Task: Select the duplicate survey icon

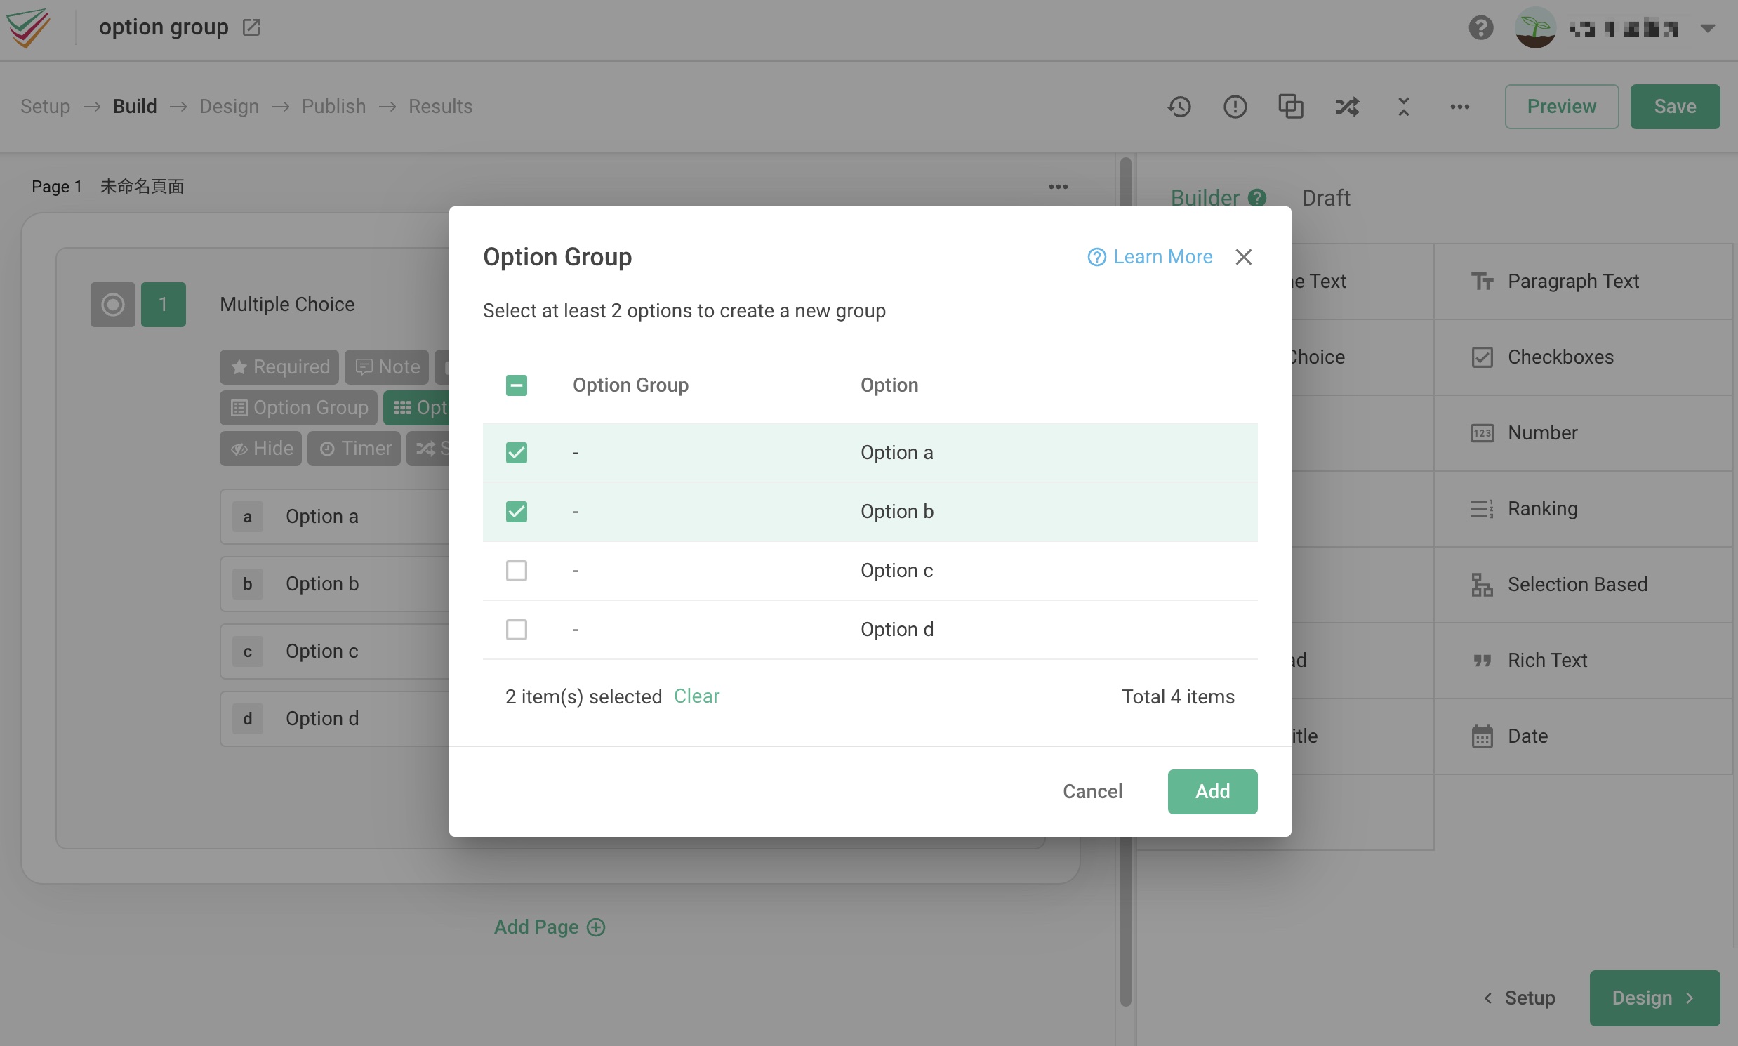Action: click(x=1289, y=106)
